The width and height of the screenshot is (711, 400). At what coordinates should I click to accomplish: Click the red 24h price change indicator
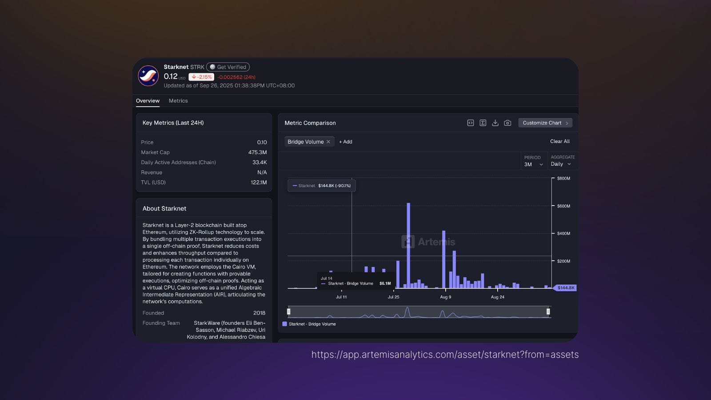click(202, 76)
